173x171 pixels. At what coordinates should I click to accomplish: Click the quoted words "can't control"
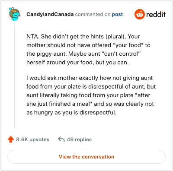121,54
